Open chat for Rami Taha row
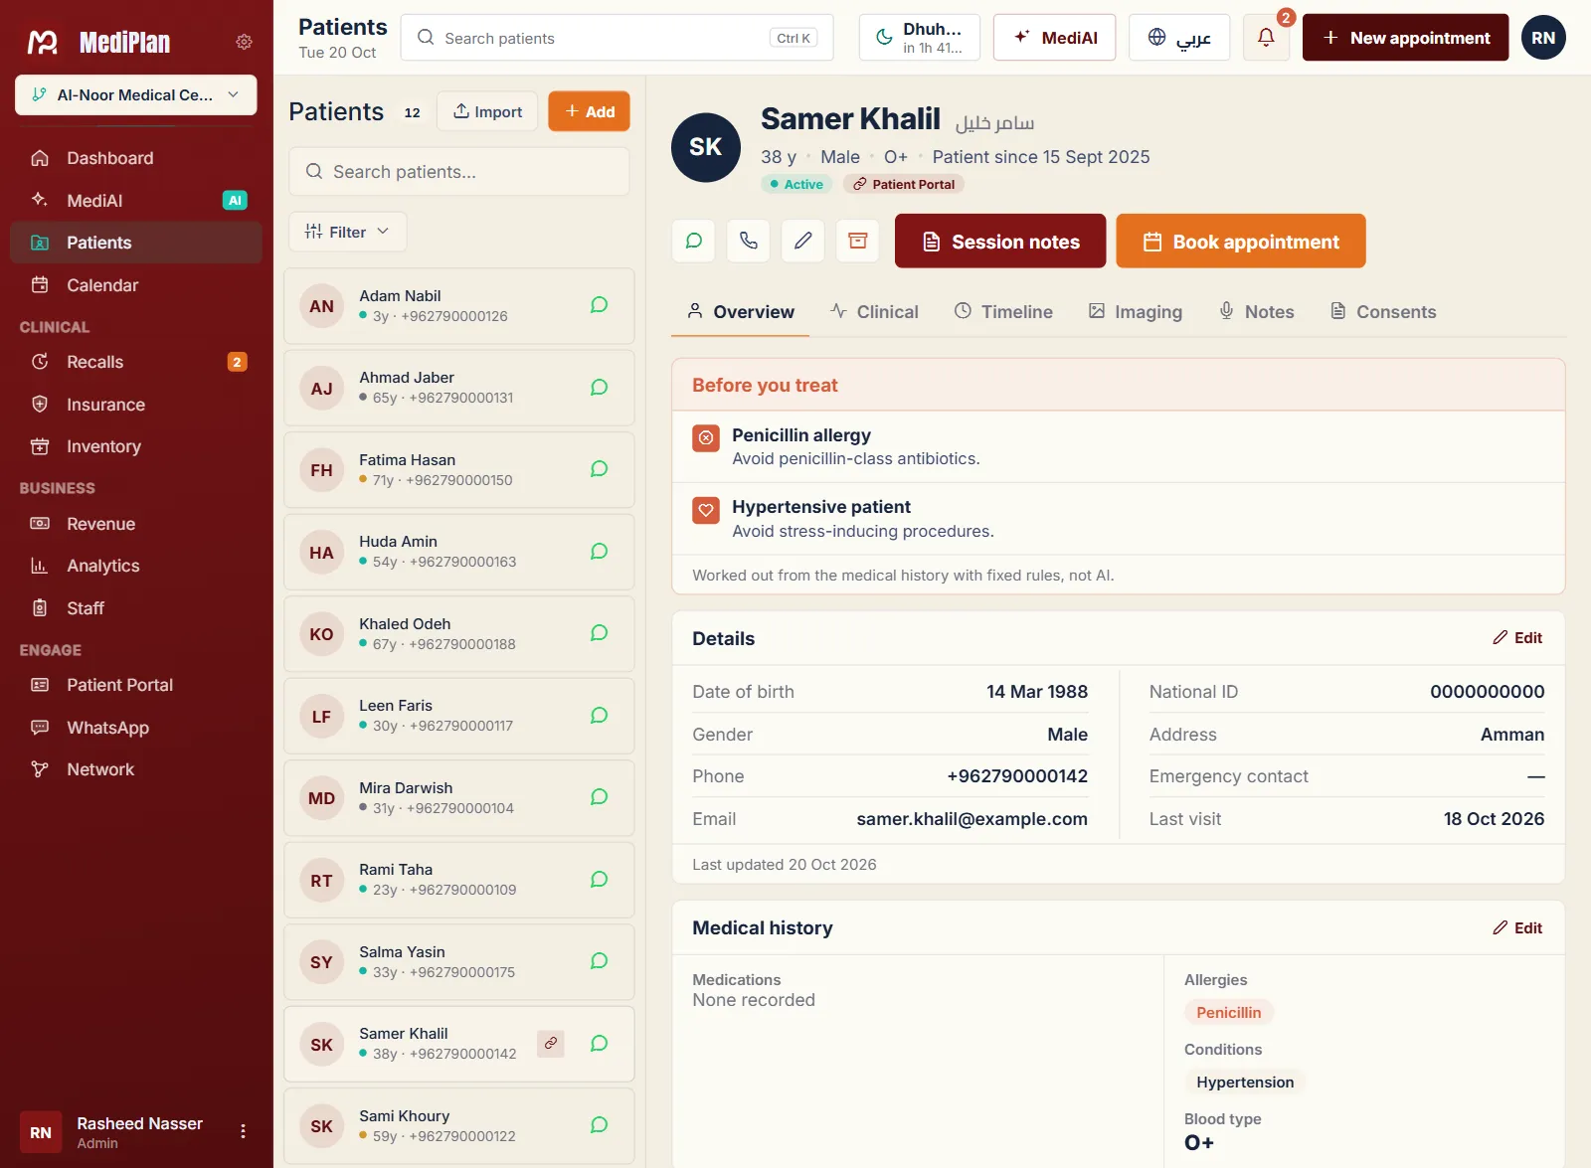Viewport: 1591px width, 1168px height. click(x=599, y=880)
